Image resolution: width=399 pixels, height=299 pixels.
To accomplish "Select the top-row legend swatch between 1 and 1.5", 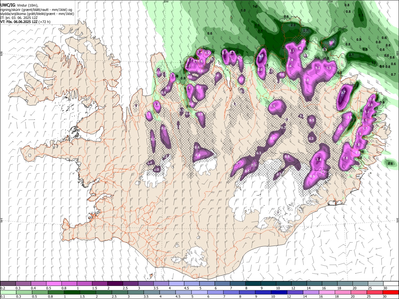I will pyautogui.click(x=84, y=284).
